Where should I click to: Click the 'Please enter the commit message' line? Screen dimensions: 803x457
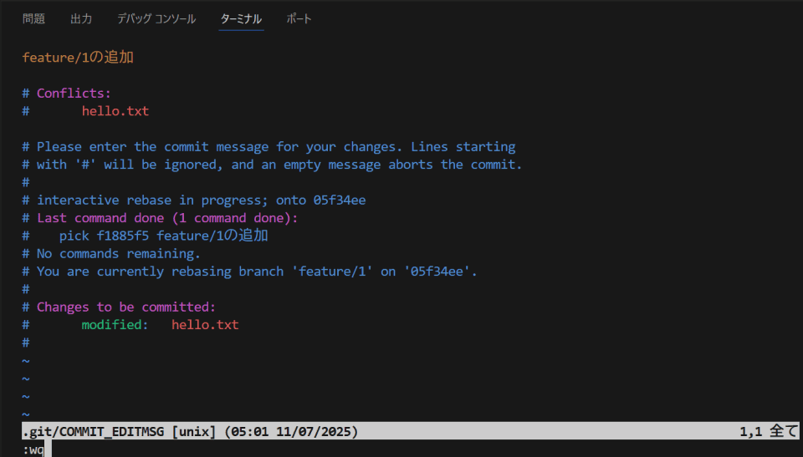tap(269, 147)
